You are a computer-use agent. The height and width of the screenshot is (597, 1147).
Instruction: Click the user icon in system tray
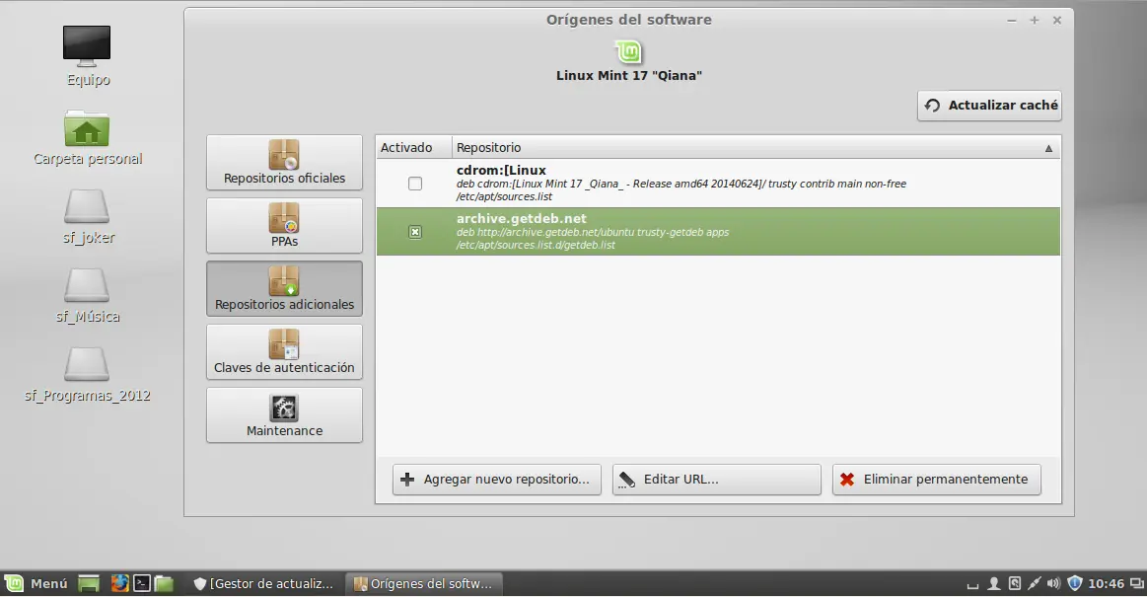coord(993,583)
